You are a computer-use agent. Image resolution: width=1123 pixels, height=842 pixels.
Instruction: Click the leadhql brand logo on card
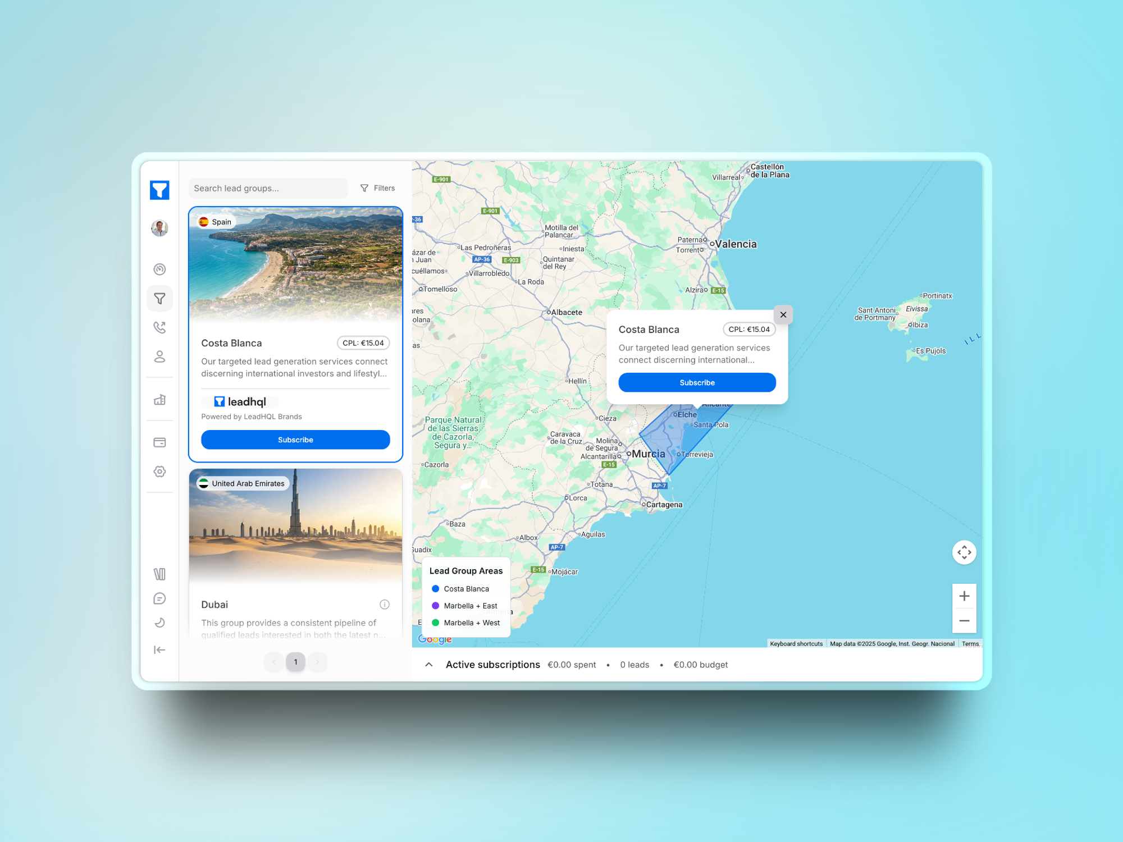click(x=240, y=401)
